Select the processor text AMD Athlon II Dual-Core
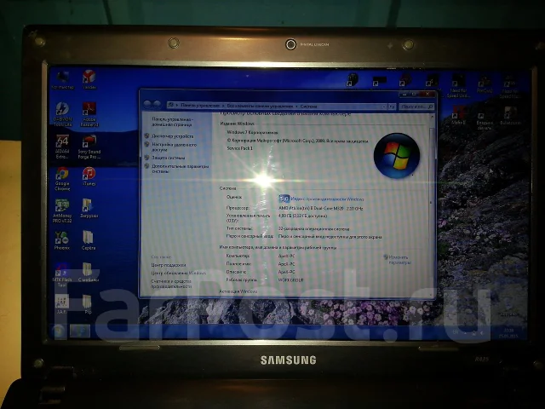The image size is (545, 409). (x=321, y=208)
